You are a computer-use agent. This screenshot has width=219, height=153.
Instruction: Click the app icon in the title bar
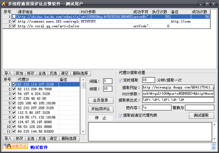pos(4,4)
